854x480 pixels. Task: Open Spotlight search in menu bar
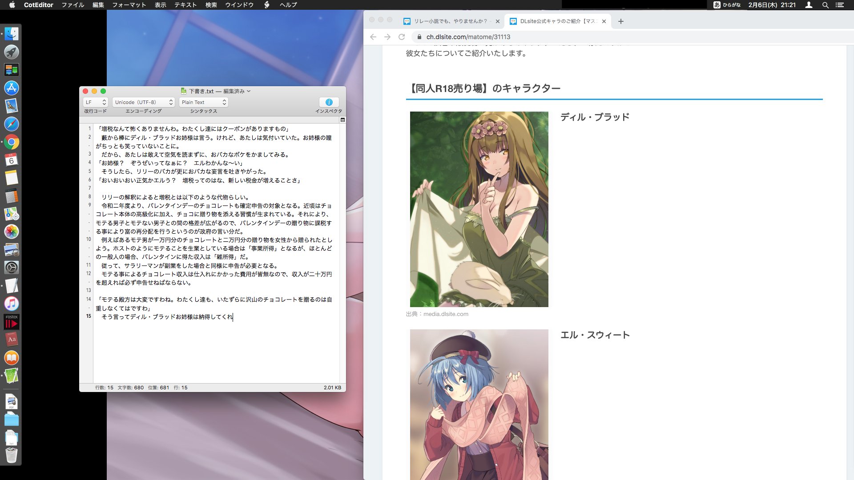coord(825,5)
